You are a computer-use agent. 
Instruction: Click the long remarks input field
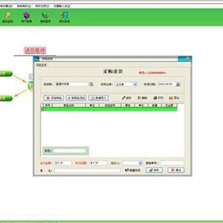(x=87, y=170)
